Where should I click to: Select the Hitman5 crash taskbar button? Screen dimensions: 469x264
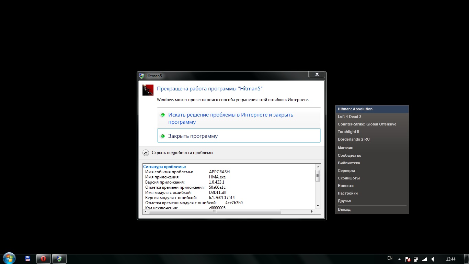tap(59, 259)
